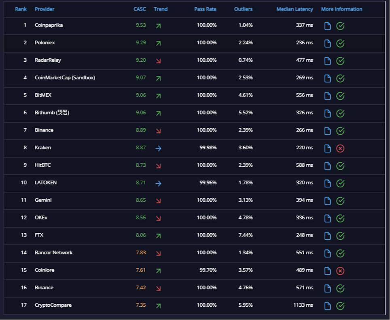Screen dimensions: 390x320
Task: Click the green check icon for RadarRelay
Action: (340, 61)
